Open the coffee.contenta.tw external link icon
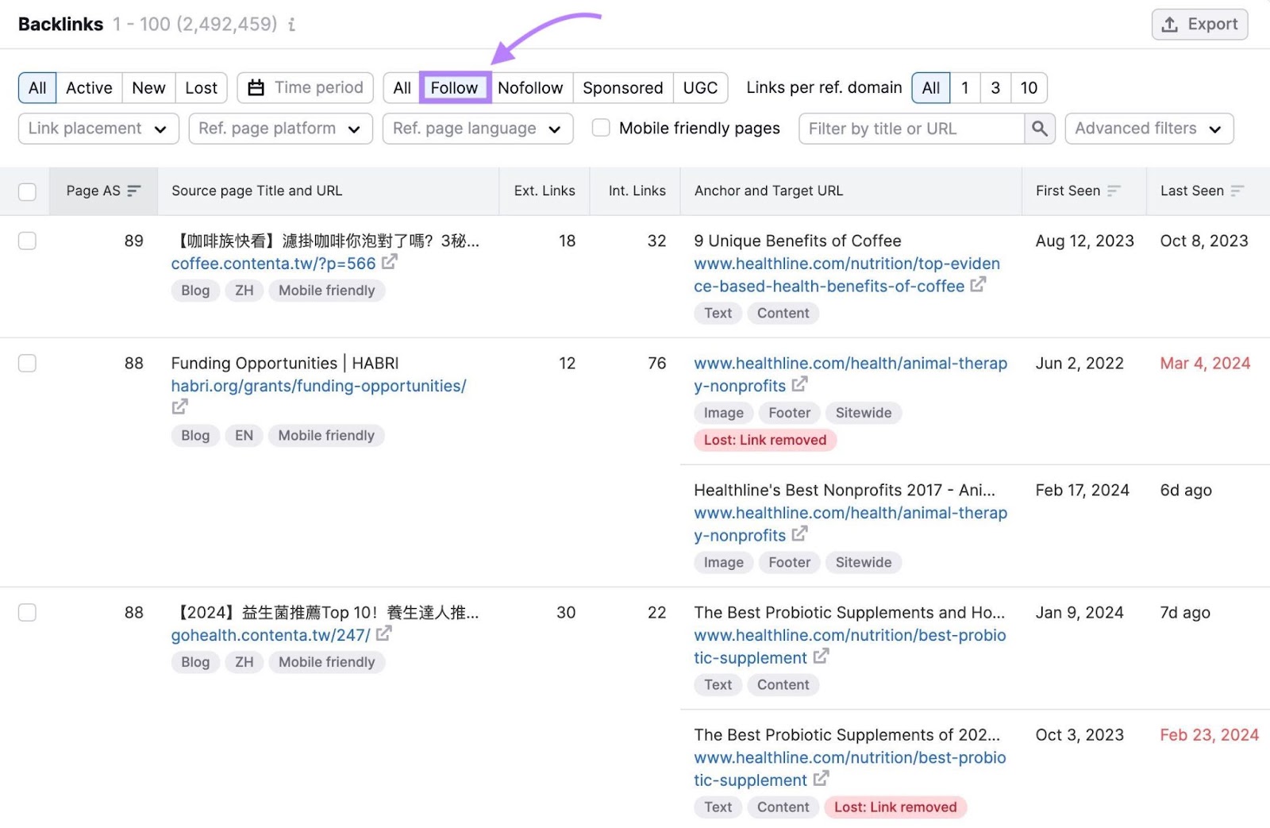This screenshot has width=1270, height=828. [388, 263]
